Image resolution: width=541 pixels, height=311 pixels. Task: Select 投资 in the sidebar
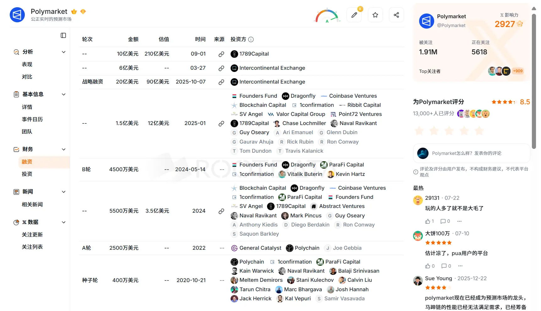pyautogui.click(x=27, y=174)
